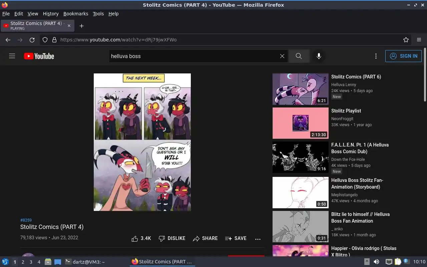Clear the search box text

pyautogui.click(x=282, y=56)
